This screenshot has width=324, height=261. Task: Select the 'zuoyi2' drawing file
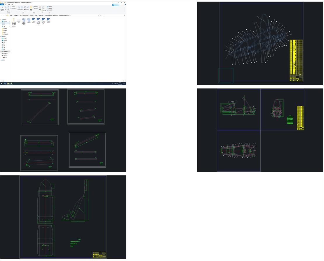tap(48, 20)
